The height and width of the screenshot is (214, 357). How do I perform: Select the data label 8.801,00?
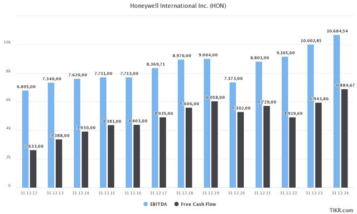(x=260, y=58)
